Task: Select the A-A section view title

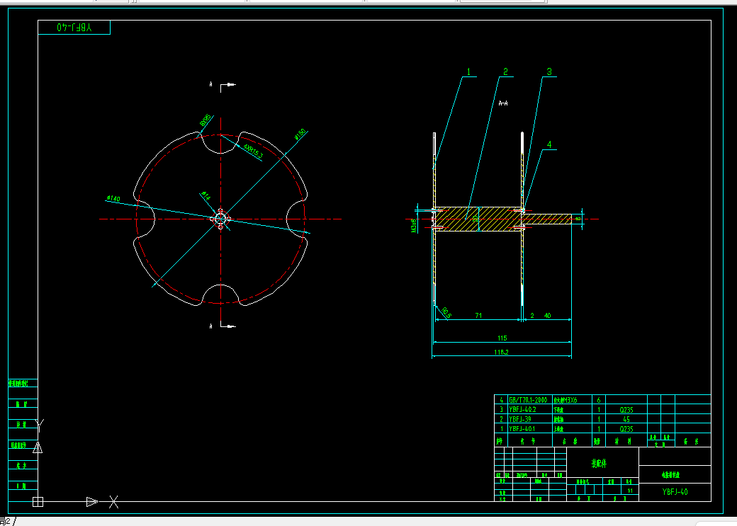Action: tap(503, 103)
